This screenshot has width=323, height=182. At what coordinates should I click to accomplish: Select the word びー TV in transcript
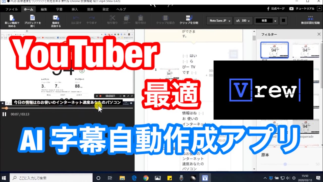(x=189, y=67)
